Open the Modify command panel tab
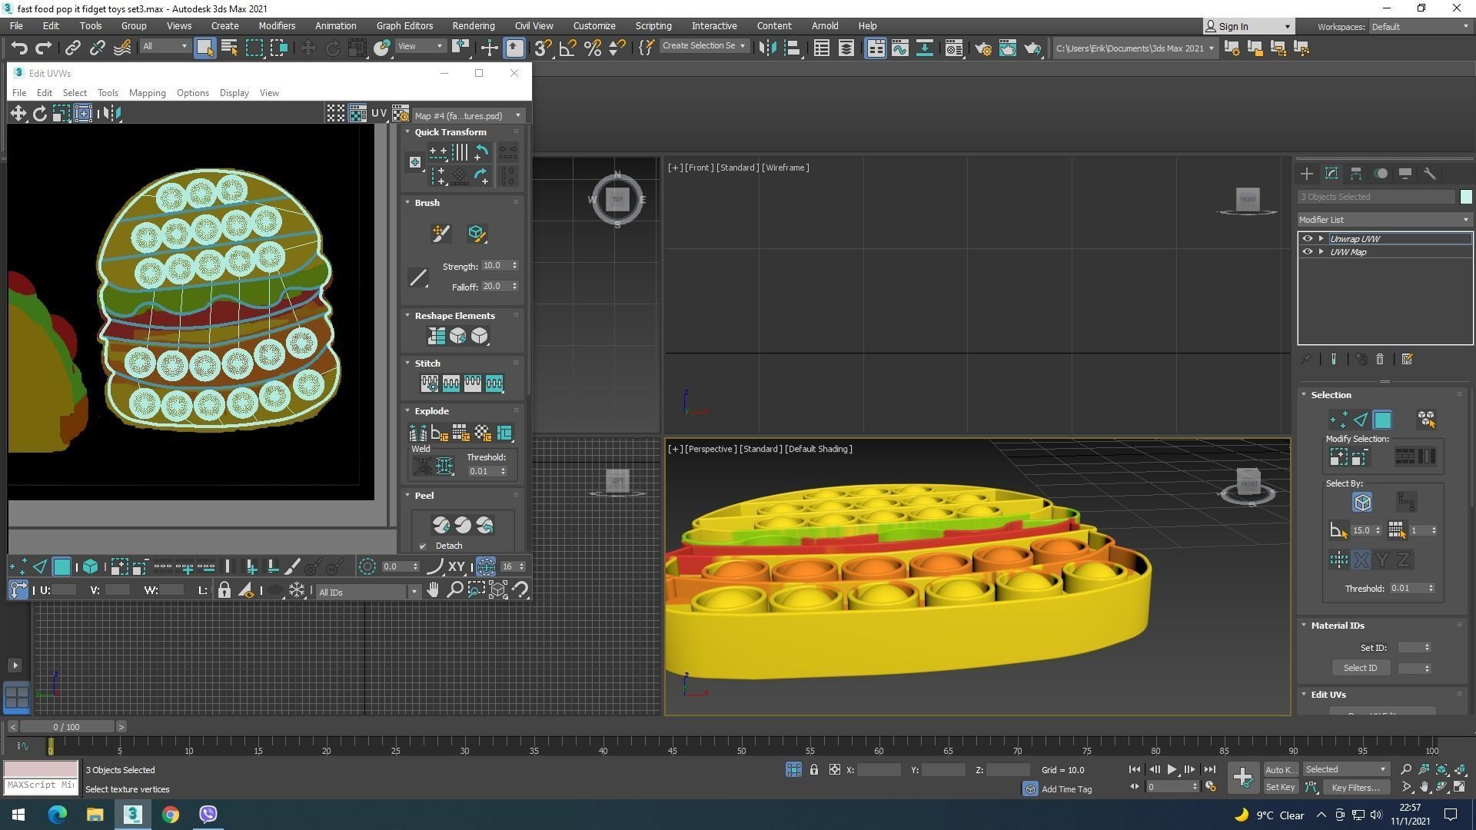 [x=1331, y=174]
